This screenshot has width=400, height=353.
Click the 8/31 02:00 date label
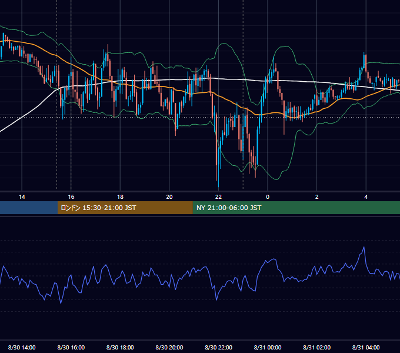click(316, 347)
